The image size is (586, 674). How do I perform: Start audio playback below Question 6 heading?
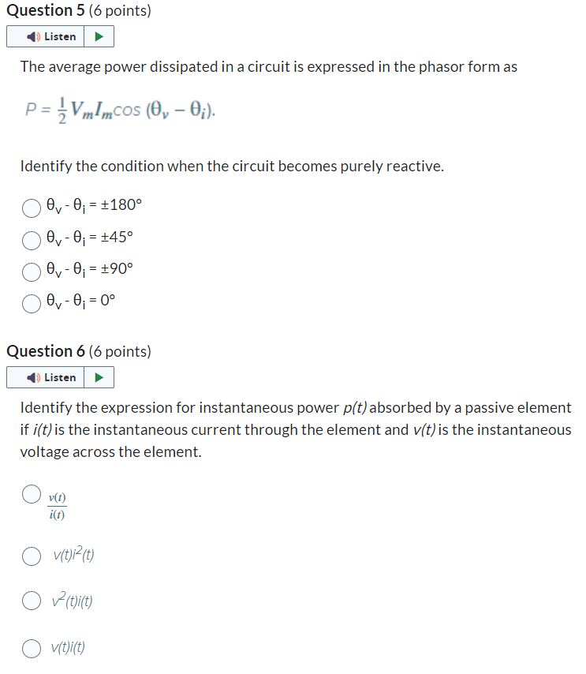(99, 377)
